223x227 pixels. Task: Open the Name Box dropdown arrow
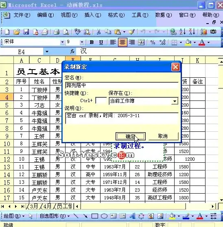(47, 52)
